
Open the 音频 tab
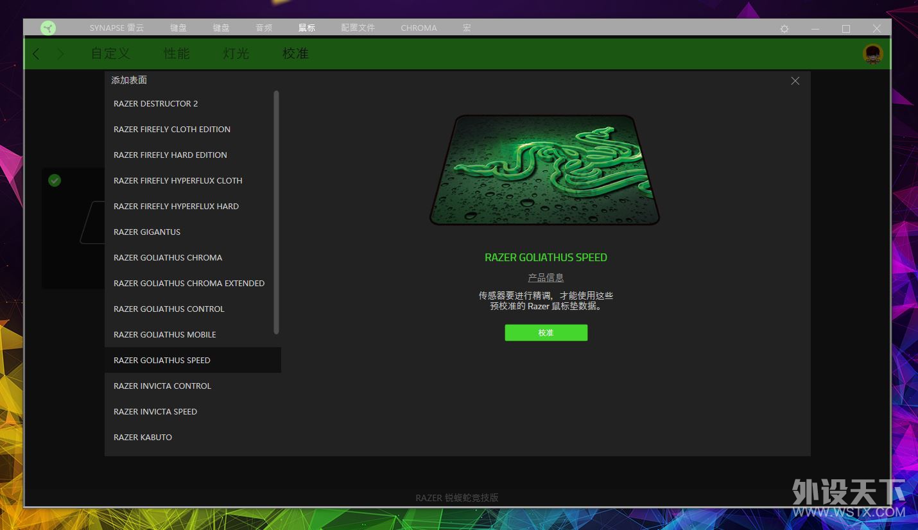[x=264, y=28]
